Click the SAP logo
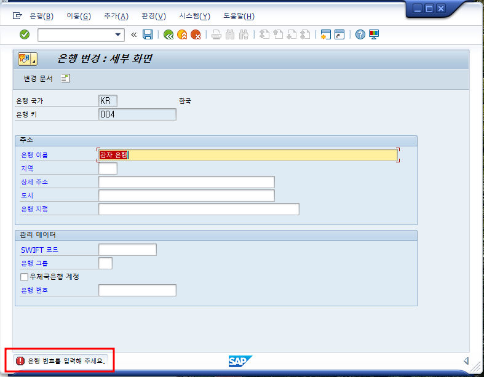Viewport: 484px width, 377px height. click(240, 361)
